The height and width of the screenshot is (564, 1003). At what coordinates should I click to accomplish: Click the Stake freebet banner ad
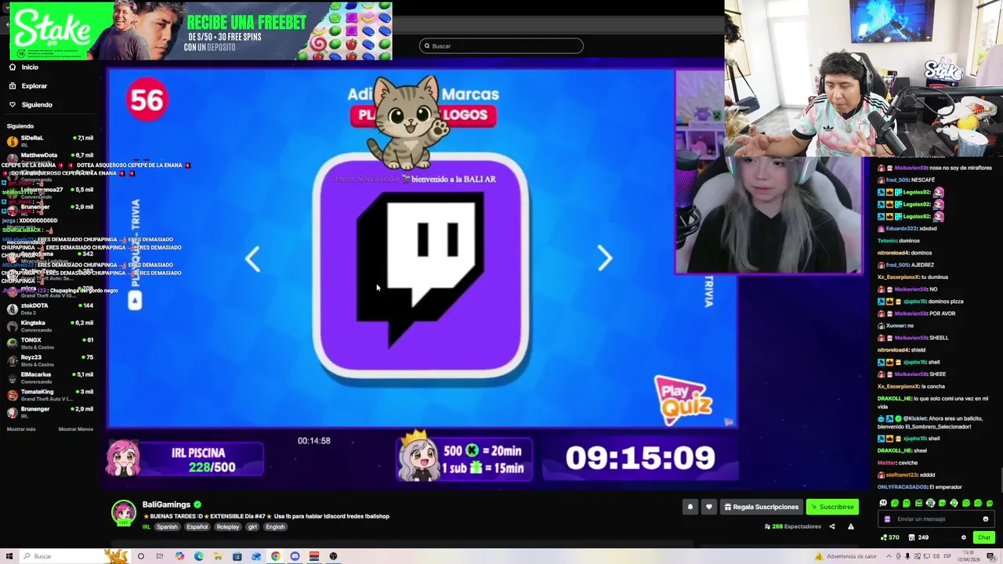pyautogui.click(x=201, y=31)
